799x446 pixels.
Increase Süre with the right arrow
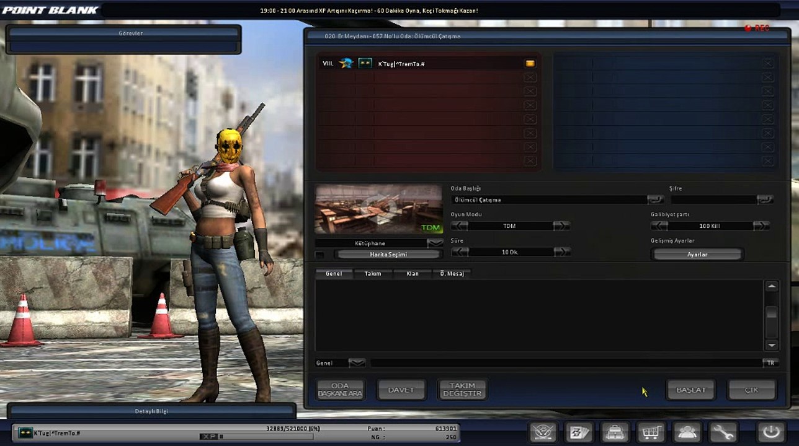(x=561, y=252)
